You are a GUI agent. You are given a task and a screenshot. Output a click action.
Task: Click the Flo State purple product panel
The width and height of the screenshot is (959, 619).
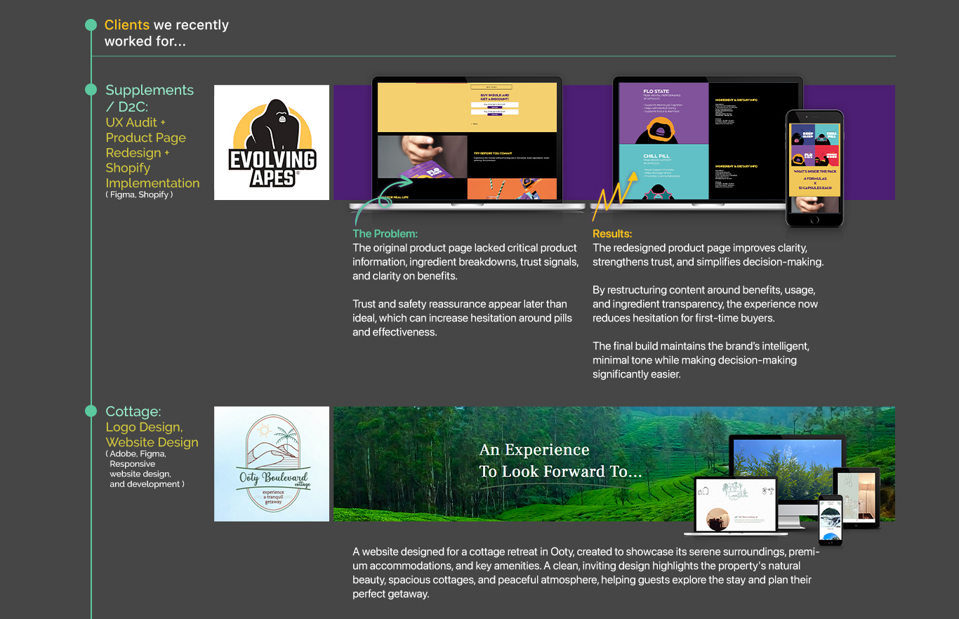coord(663,114)
